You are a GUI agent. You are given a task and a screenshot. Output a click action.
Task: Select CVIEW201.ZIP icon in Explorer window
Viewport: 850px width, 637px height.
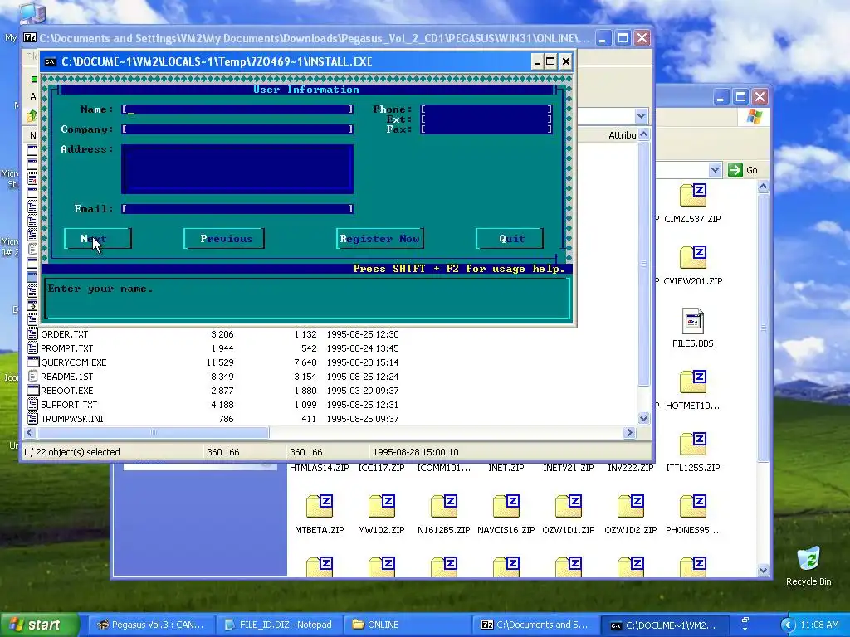693,258
